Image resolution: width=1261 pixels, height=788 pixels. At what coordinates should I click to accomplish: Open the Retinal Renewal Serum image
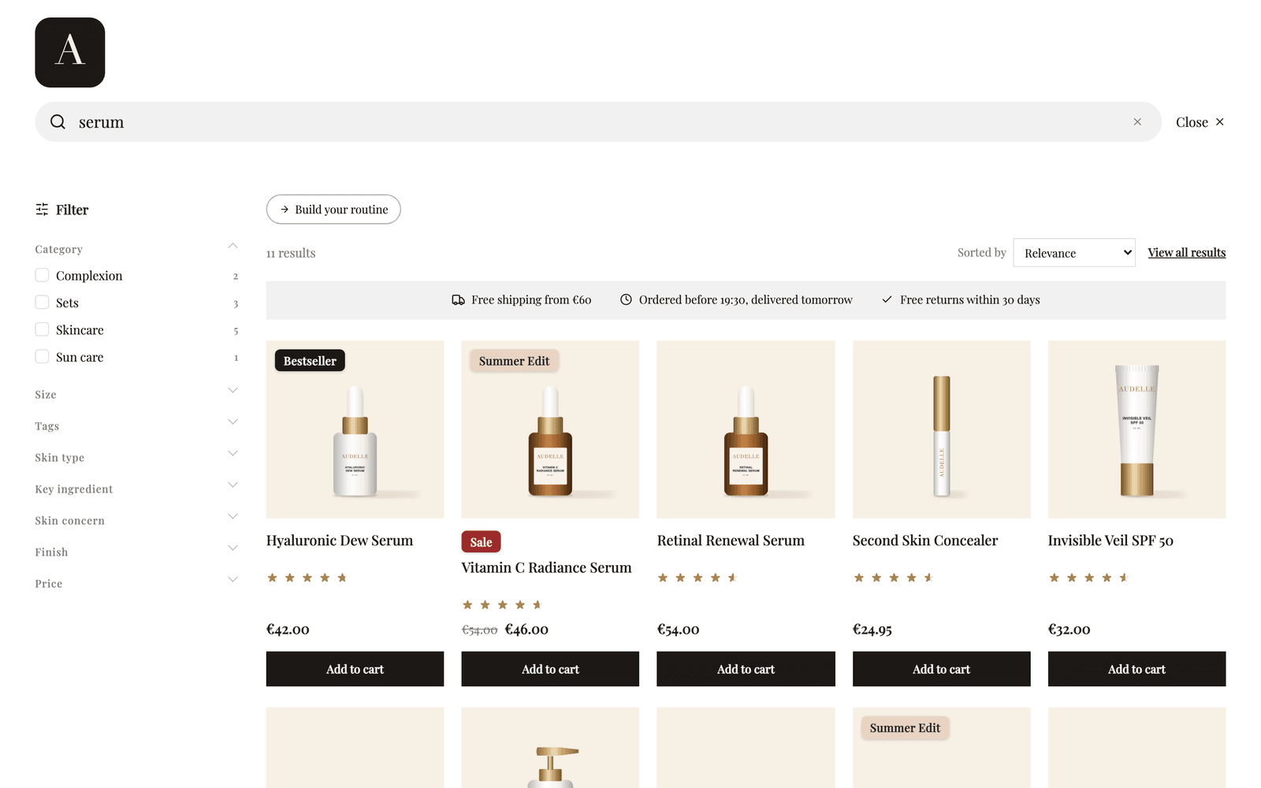[746, 429]
